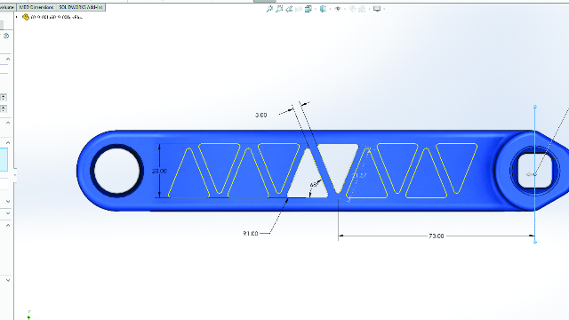Select the 45° angle dimension
Screen dimensions: 569x320
tap(314, 185)
